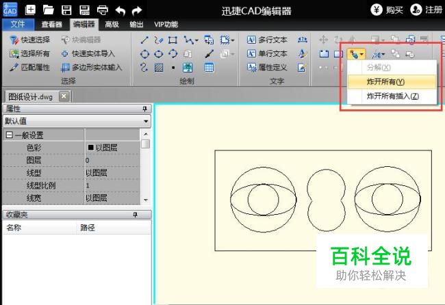Click the arrange objects icon next to hatch-edit tool
Viewport: 445px width, 305px height.
395,53
